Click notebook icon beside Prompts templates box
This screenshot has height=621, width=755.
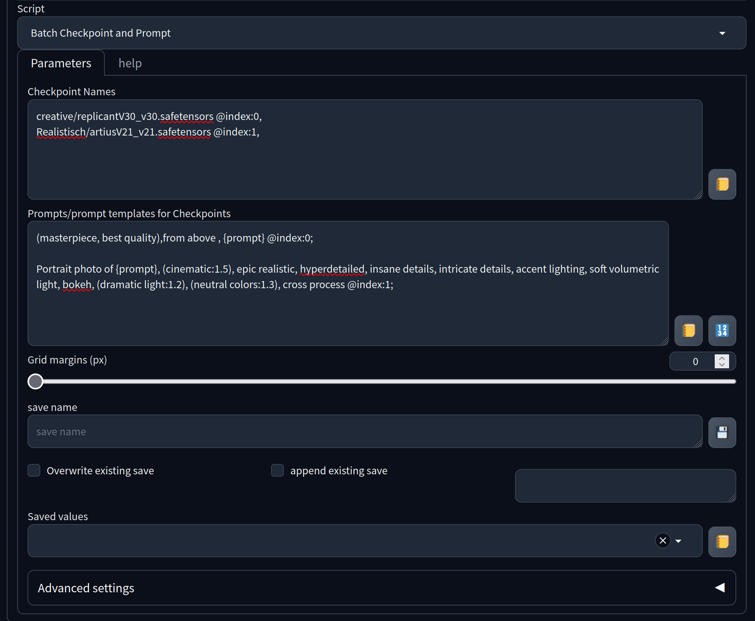688,330
